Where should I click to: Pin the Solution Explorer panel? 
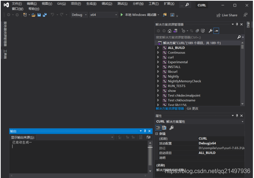pyautogui.click(x=237, y=24)
